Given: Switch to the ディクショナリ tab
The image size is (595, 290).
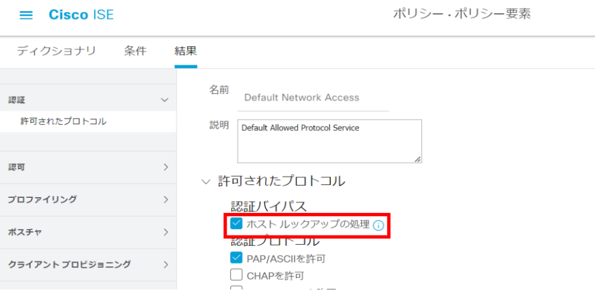Looking at the screenshot, I should point(56,51).
